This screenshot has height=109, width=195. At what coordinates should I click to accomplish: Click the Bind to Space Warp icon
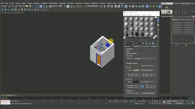(16, 6)
